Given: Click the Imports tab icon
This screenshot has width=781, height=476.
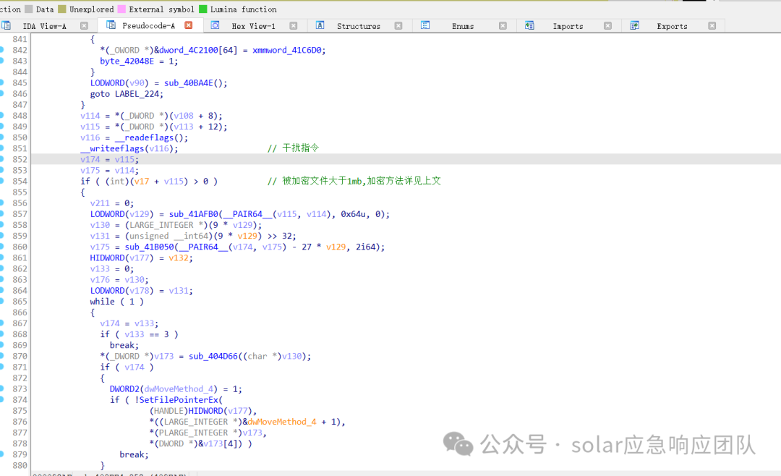Looking at the screenshot, I should pos(529,25).
